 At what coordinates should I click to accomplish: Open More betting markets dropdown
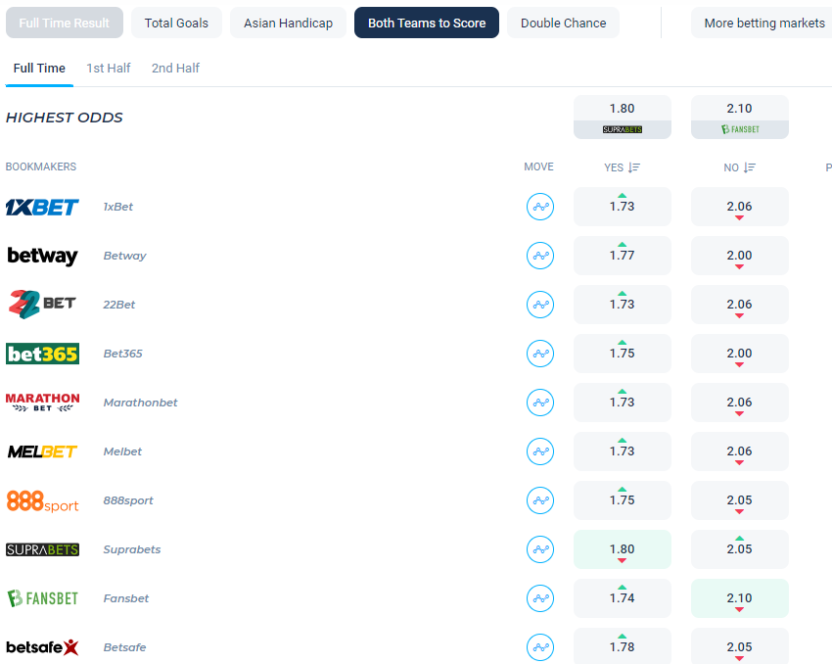click(763, 23)
